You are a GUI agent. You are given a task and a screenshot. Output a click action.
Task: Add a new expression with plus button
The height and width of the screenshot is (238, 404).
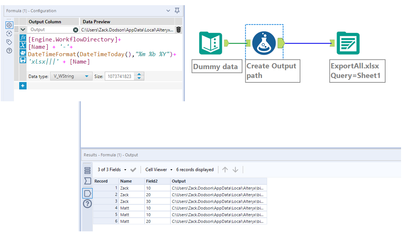(23, 86)
